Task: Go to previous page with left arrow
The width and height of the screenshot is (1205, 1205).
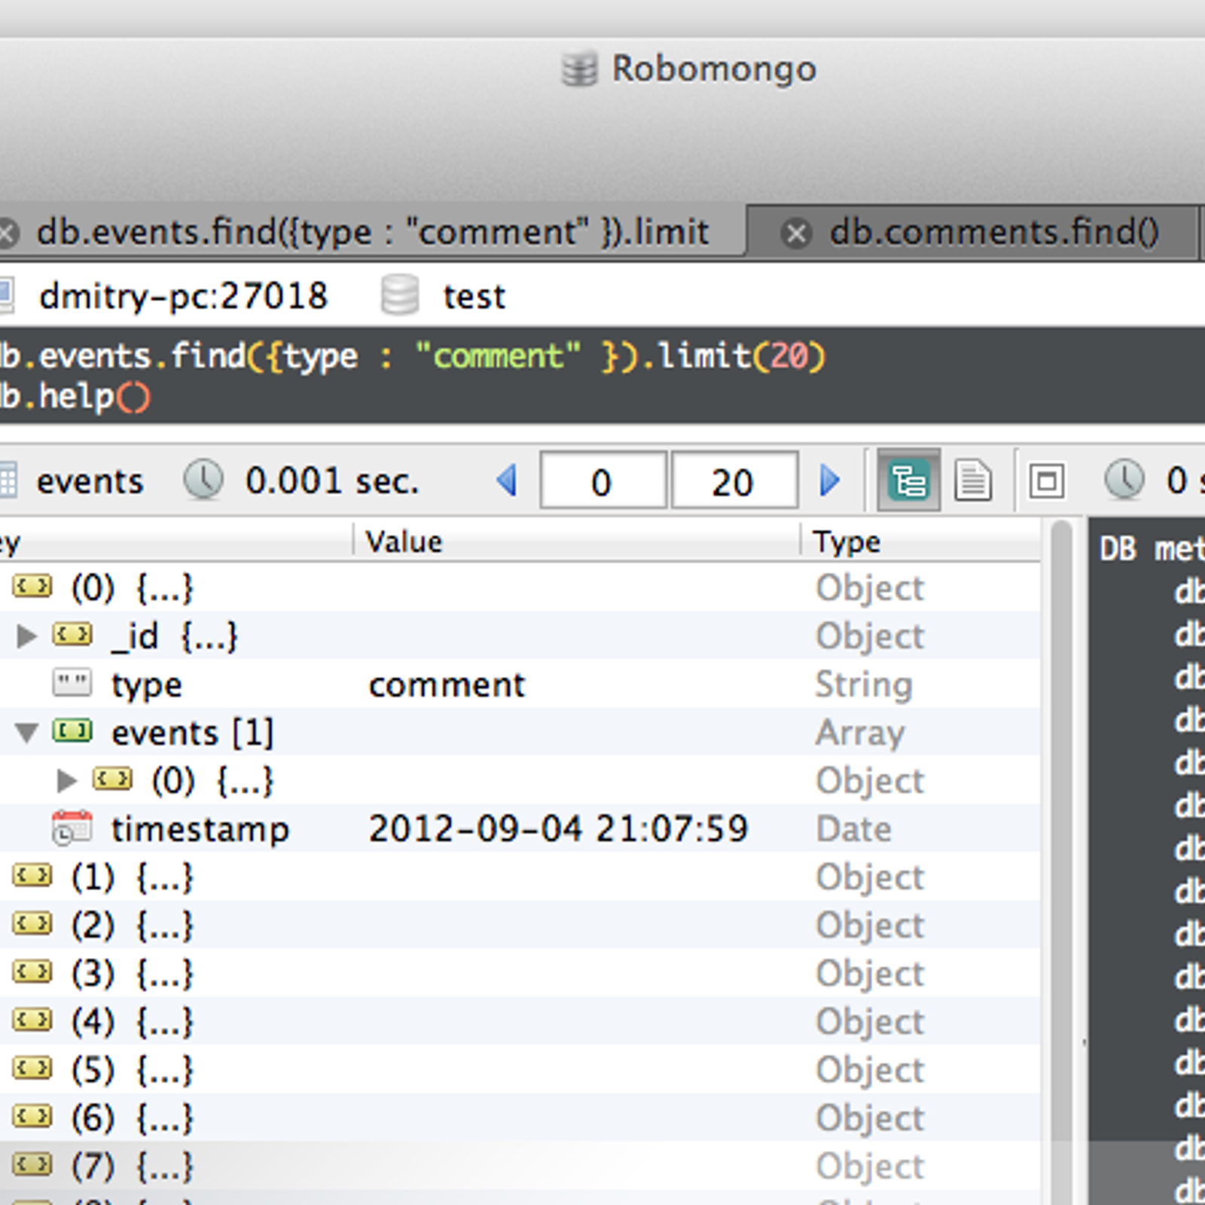Action: coord(508,480)
